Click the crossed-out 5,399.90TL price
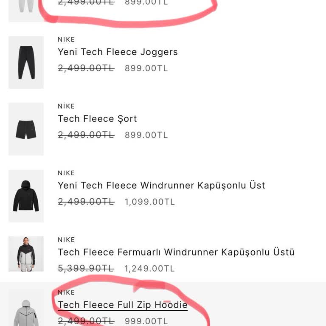 [86, 269]
